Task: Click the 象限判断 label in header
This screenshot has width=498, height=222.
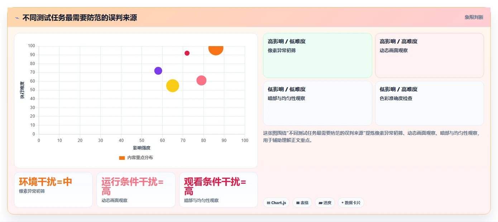Action: [x=474, y=17]
